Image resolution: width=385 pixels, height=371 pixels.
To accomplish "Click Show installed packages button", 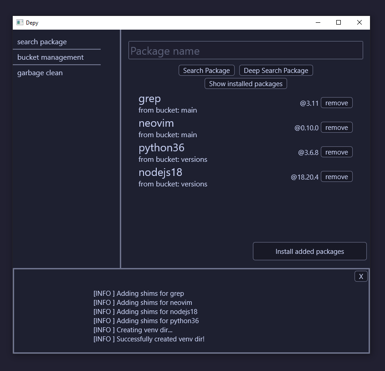I will (x=246, y=84).
